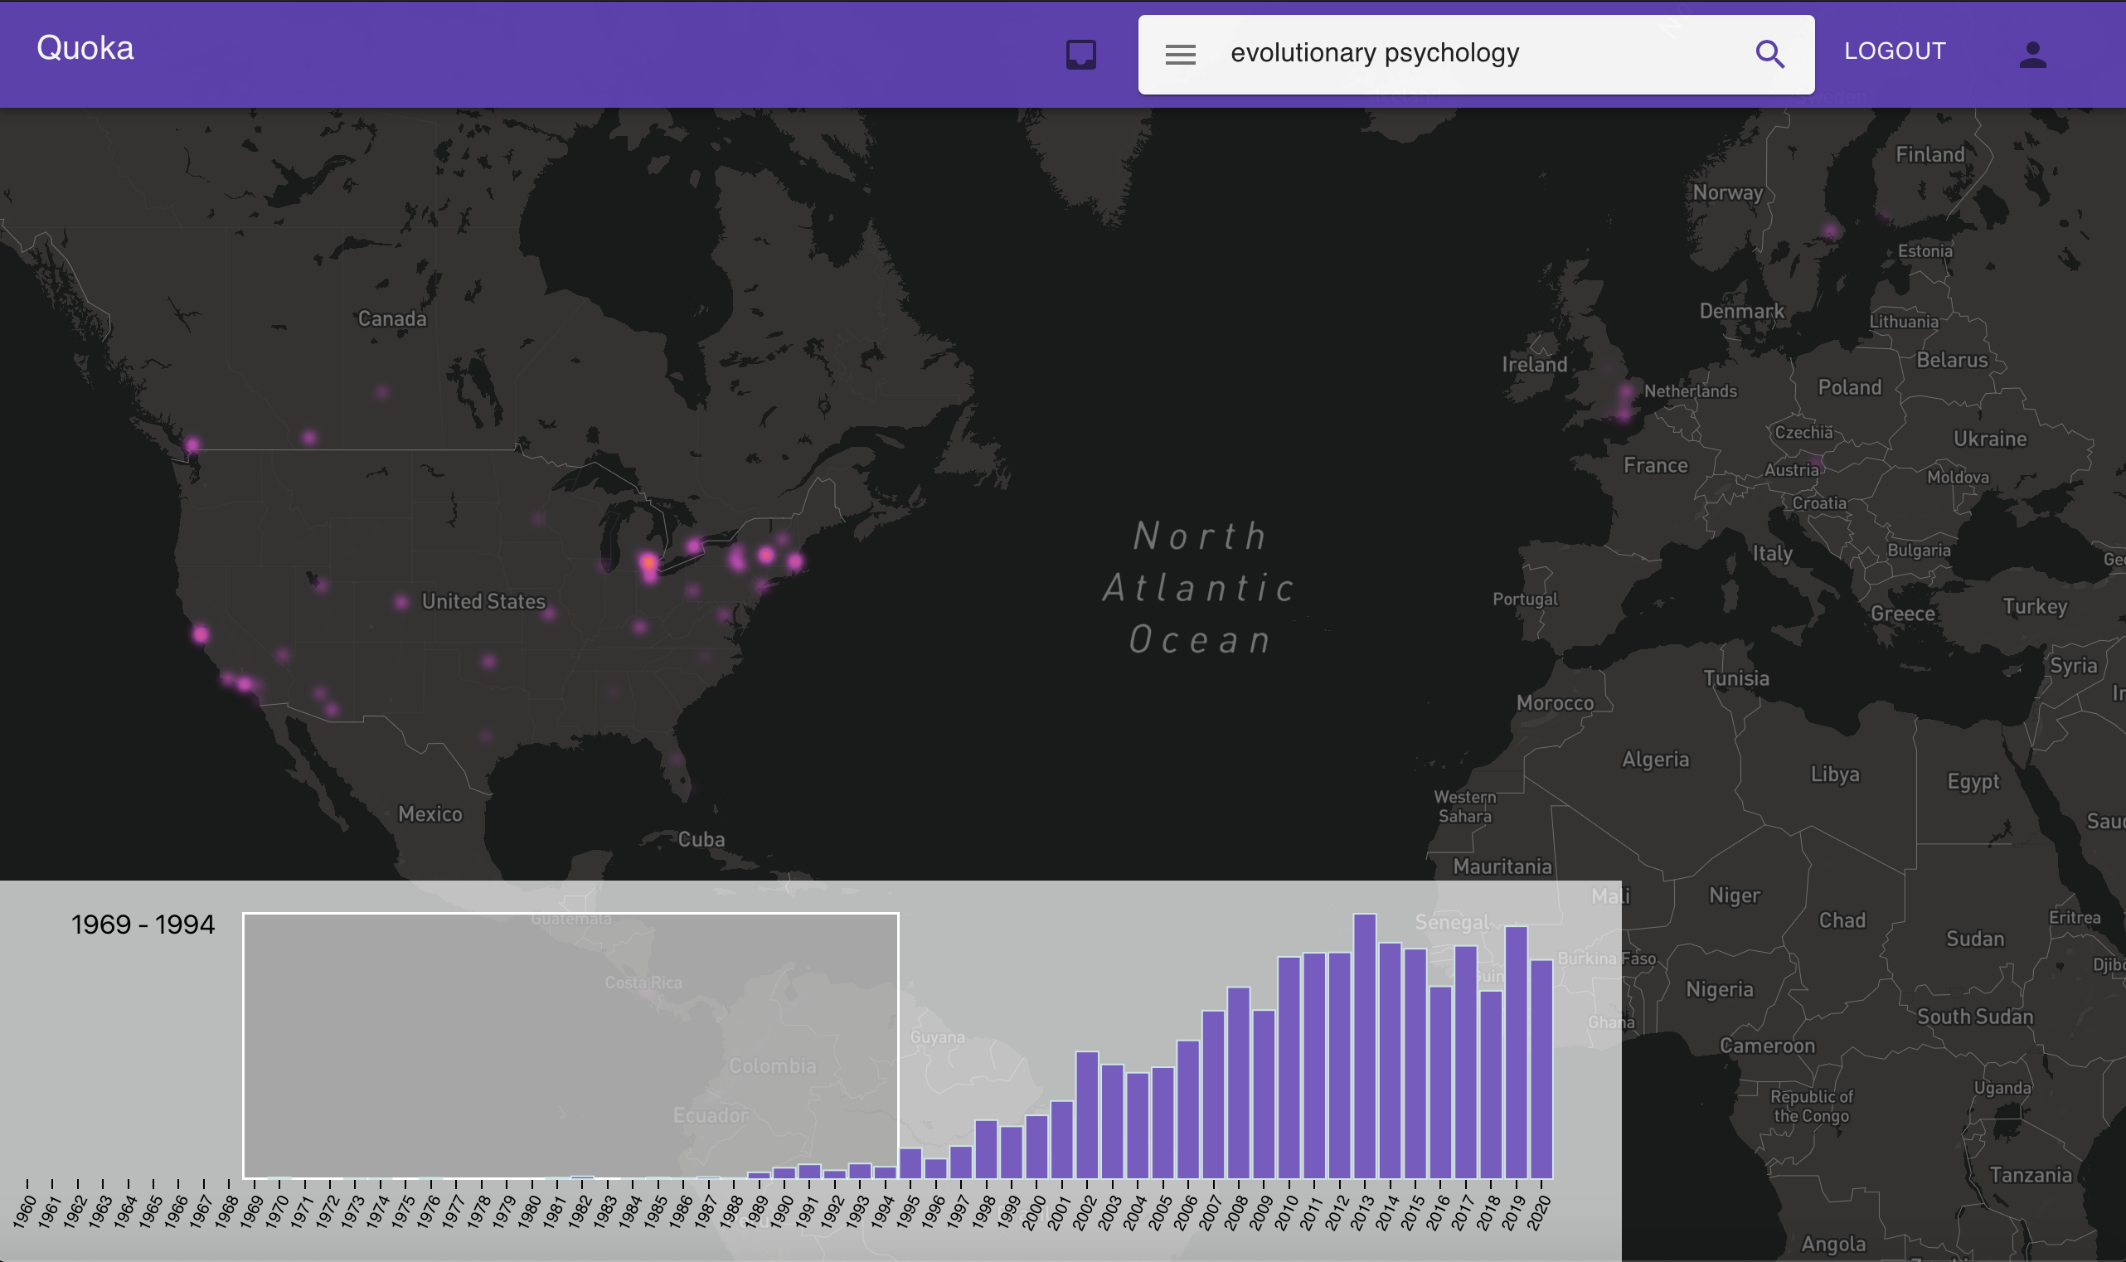The image size is (2126, 1262).
Task: Click the magnifier search icon
Action: tap(1769, 55)
